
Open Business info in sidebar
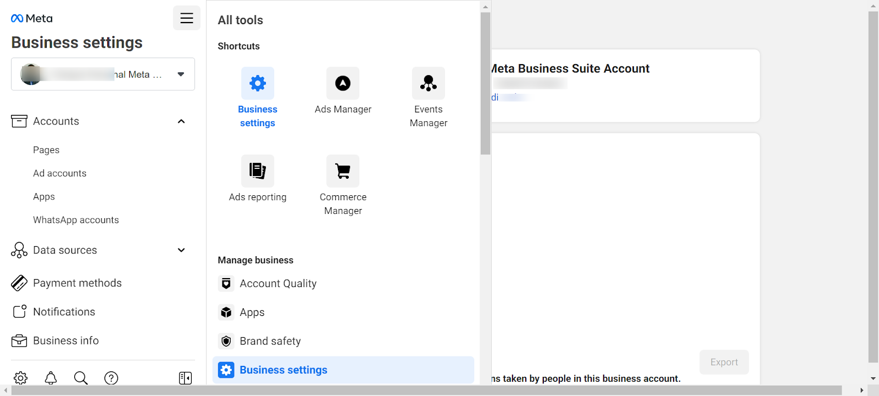(x=66, y=341)
